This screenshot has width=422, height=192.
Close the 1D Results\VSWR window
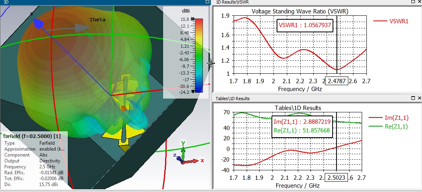[x=419, y=2]
